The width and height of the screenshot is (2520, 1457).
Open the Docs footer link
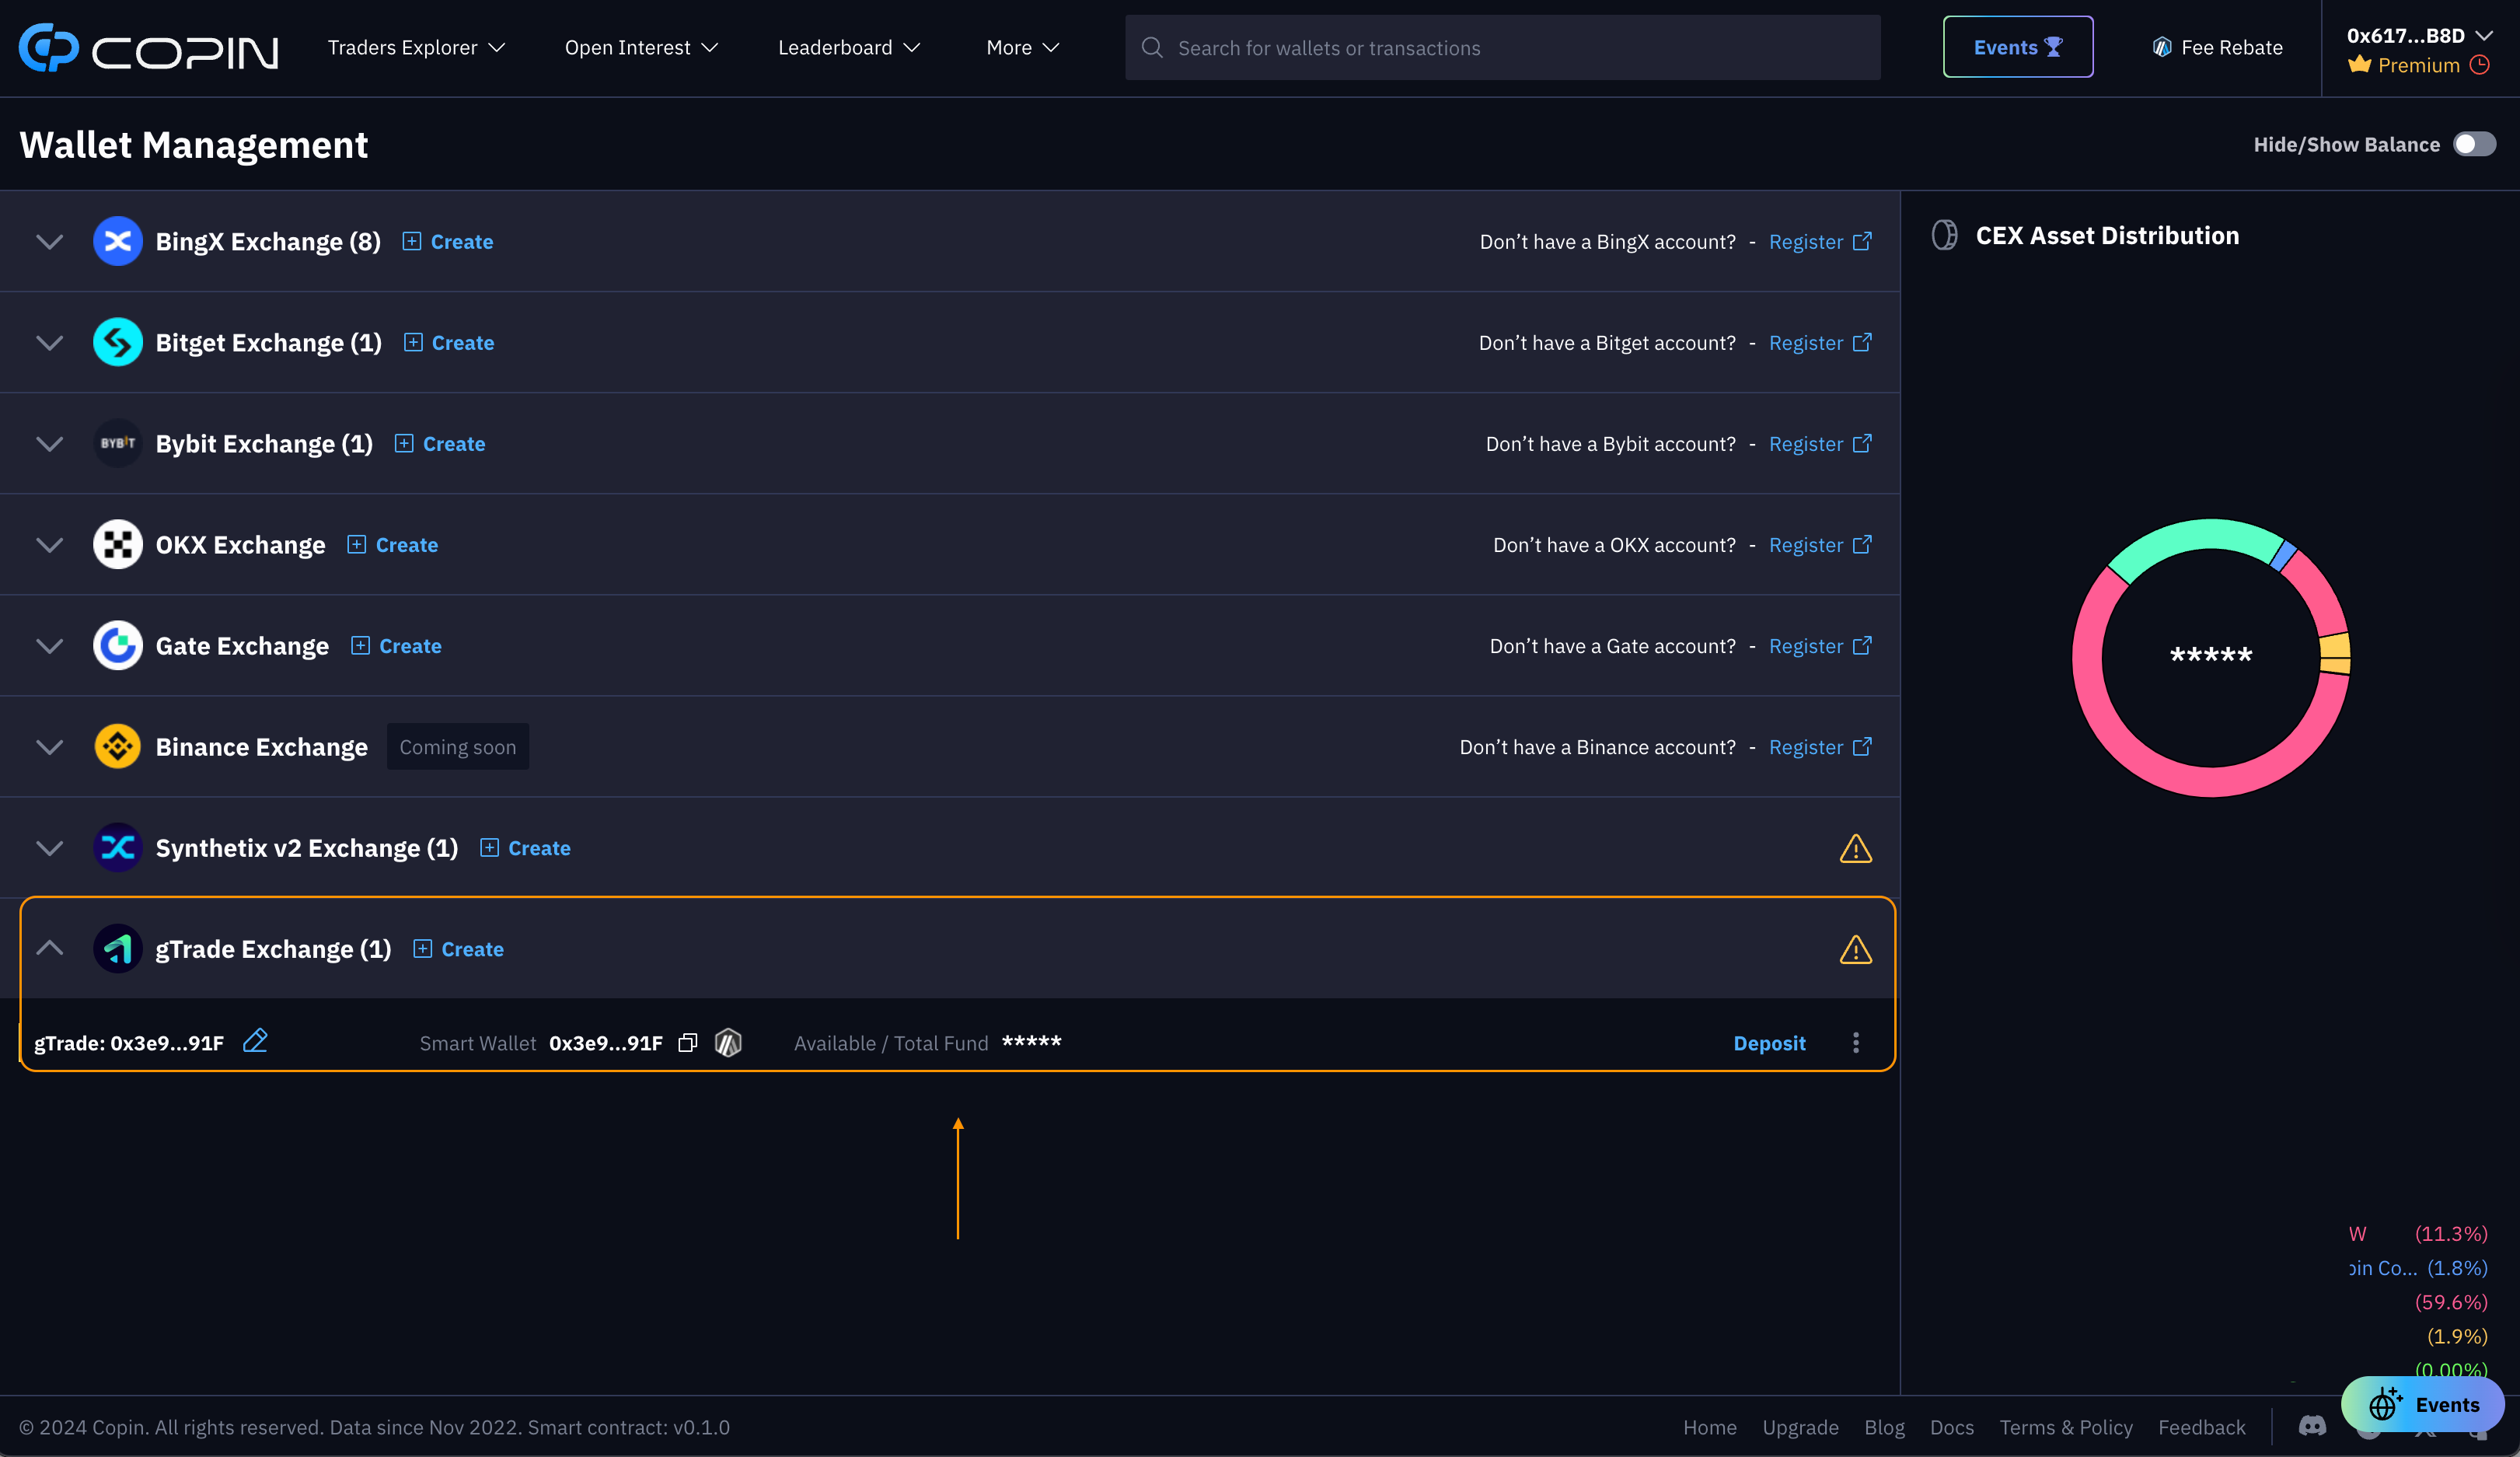(1951, 1427)
